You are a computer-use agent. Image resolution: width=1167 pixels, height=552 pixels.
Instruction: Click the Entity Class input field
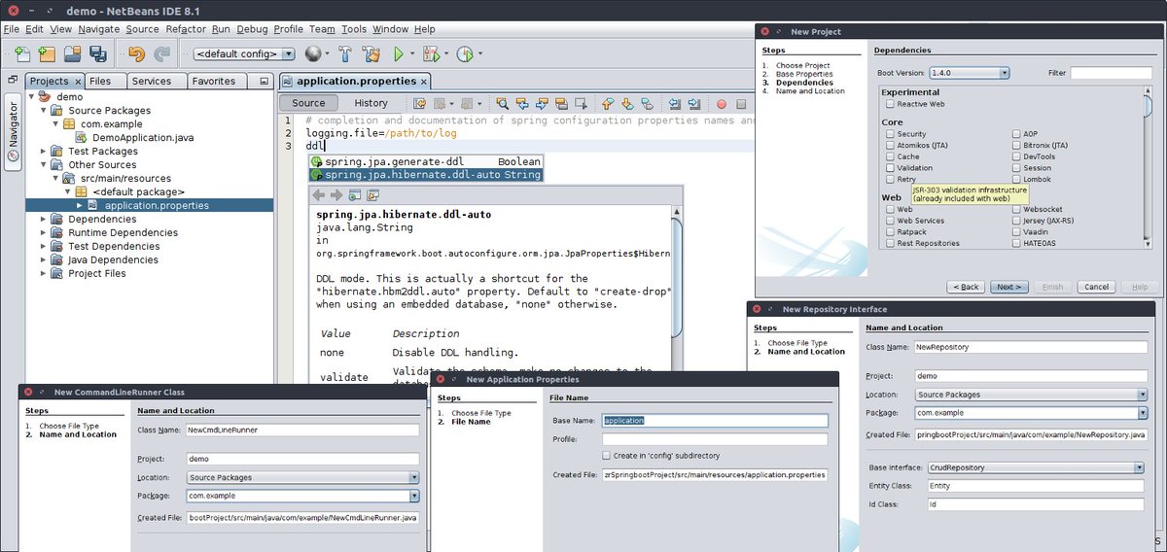point(1036,486)
